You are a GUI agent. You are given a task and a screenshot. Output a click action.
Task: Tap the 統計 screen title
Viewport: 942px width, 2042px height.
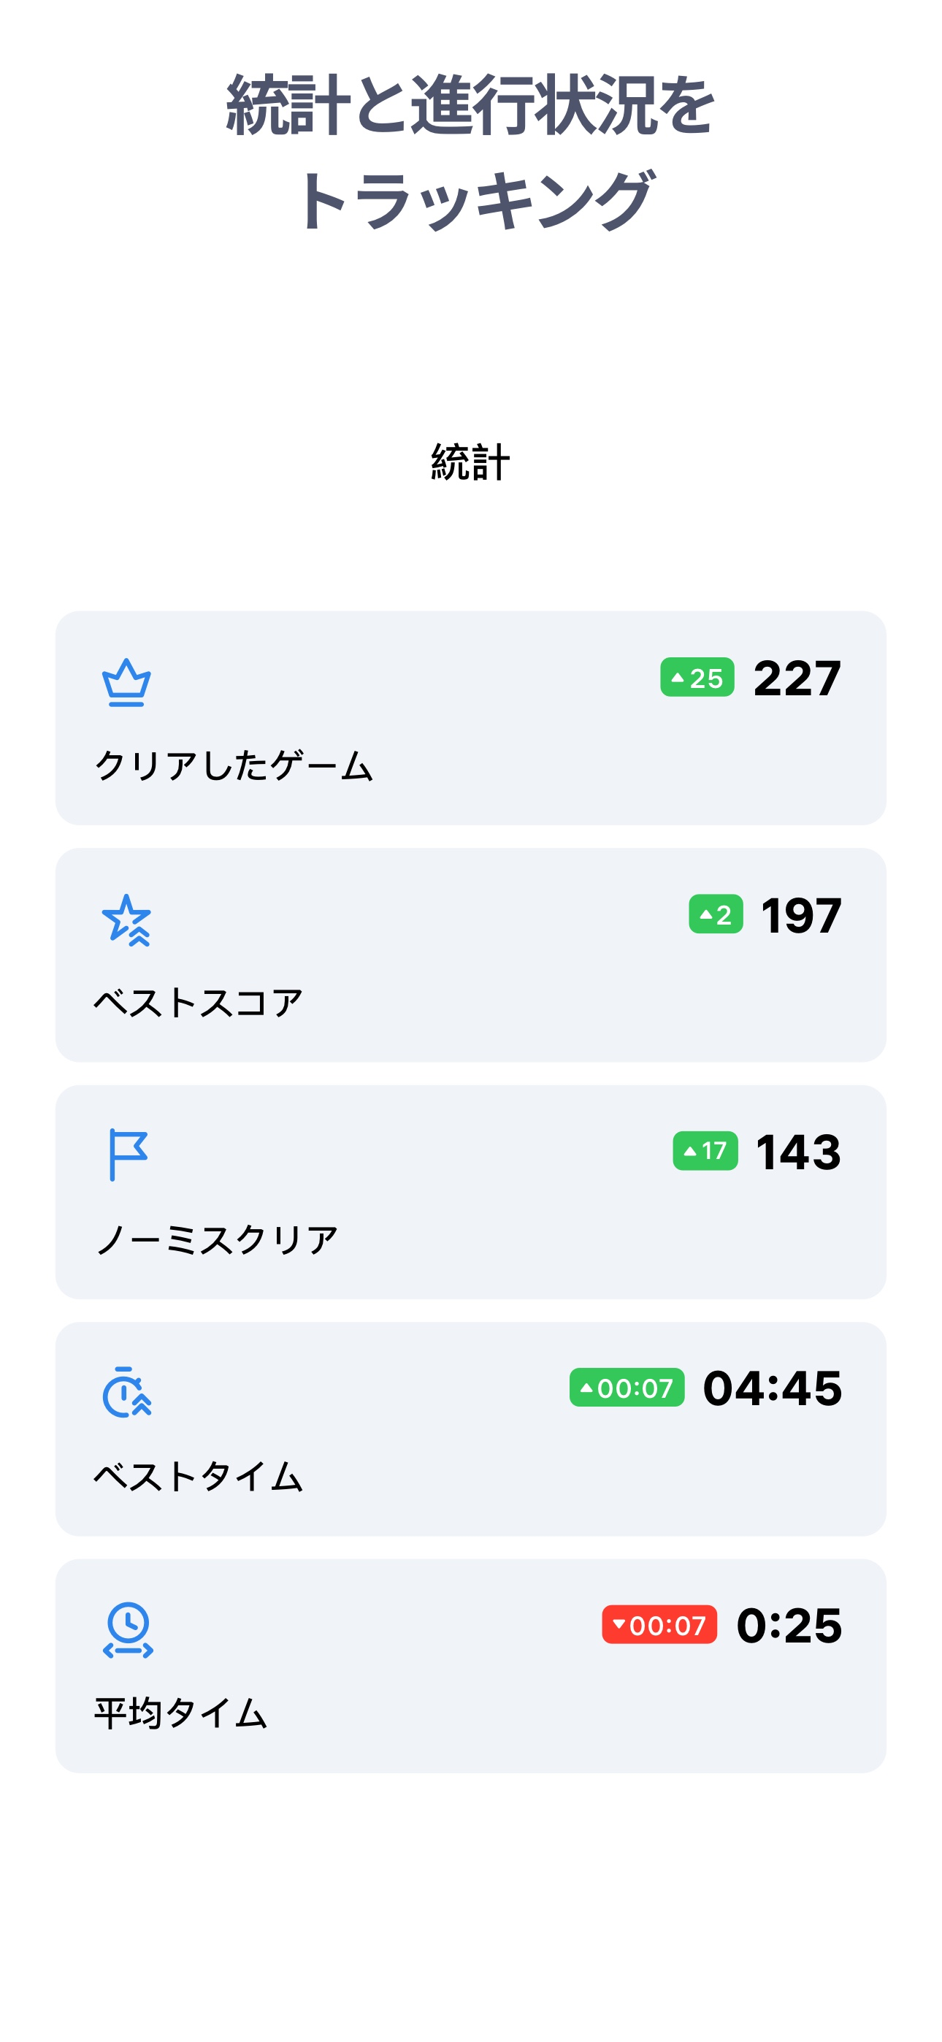click(x=470, y=462)
